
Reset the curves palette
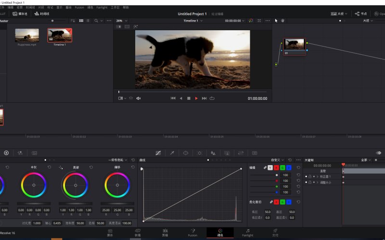(290, 160)
